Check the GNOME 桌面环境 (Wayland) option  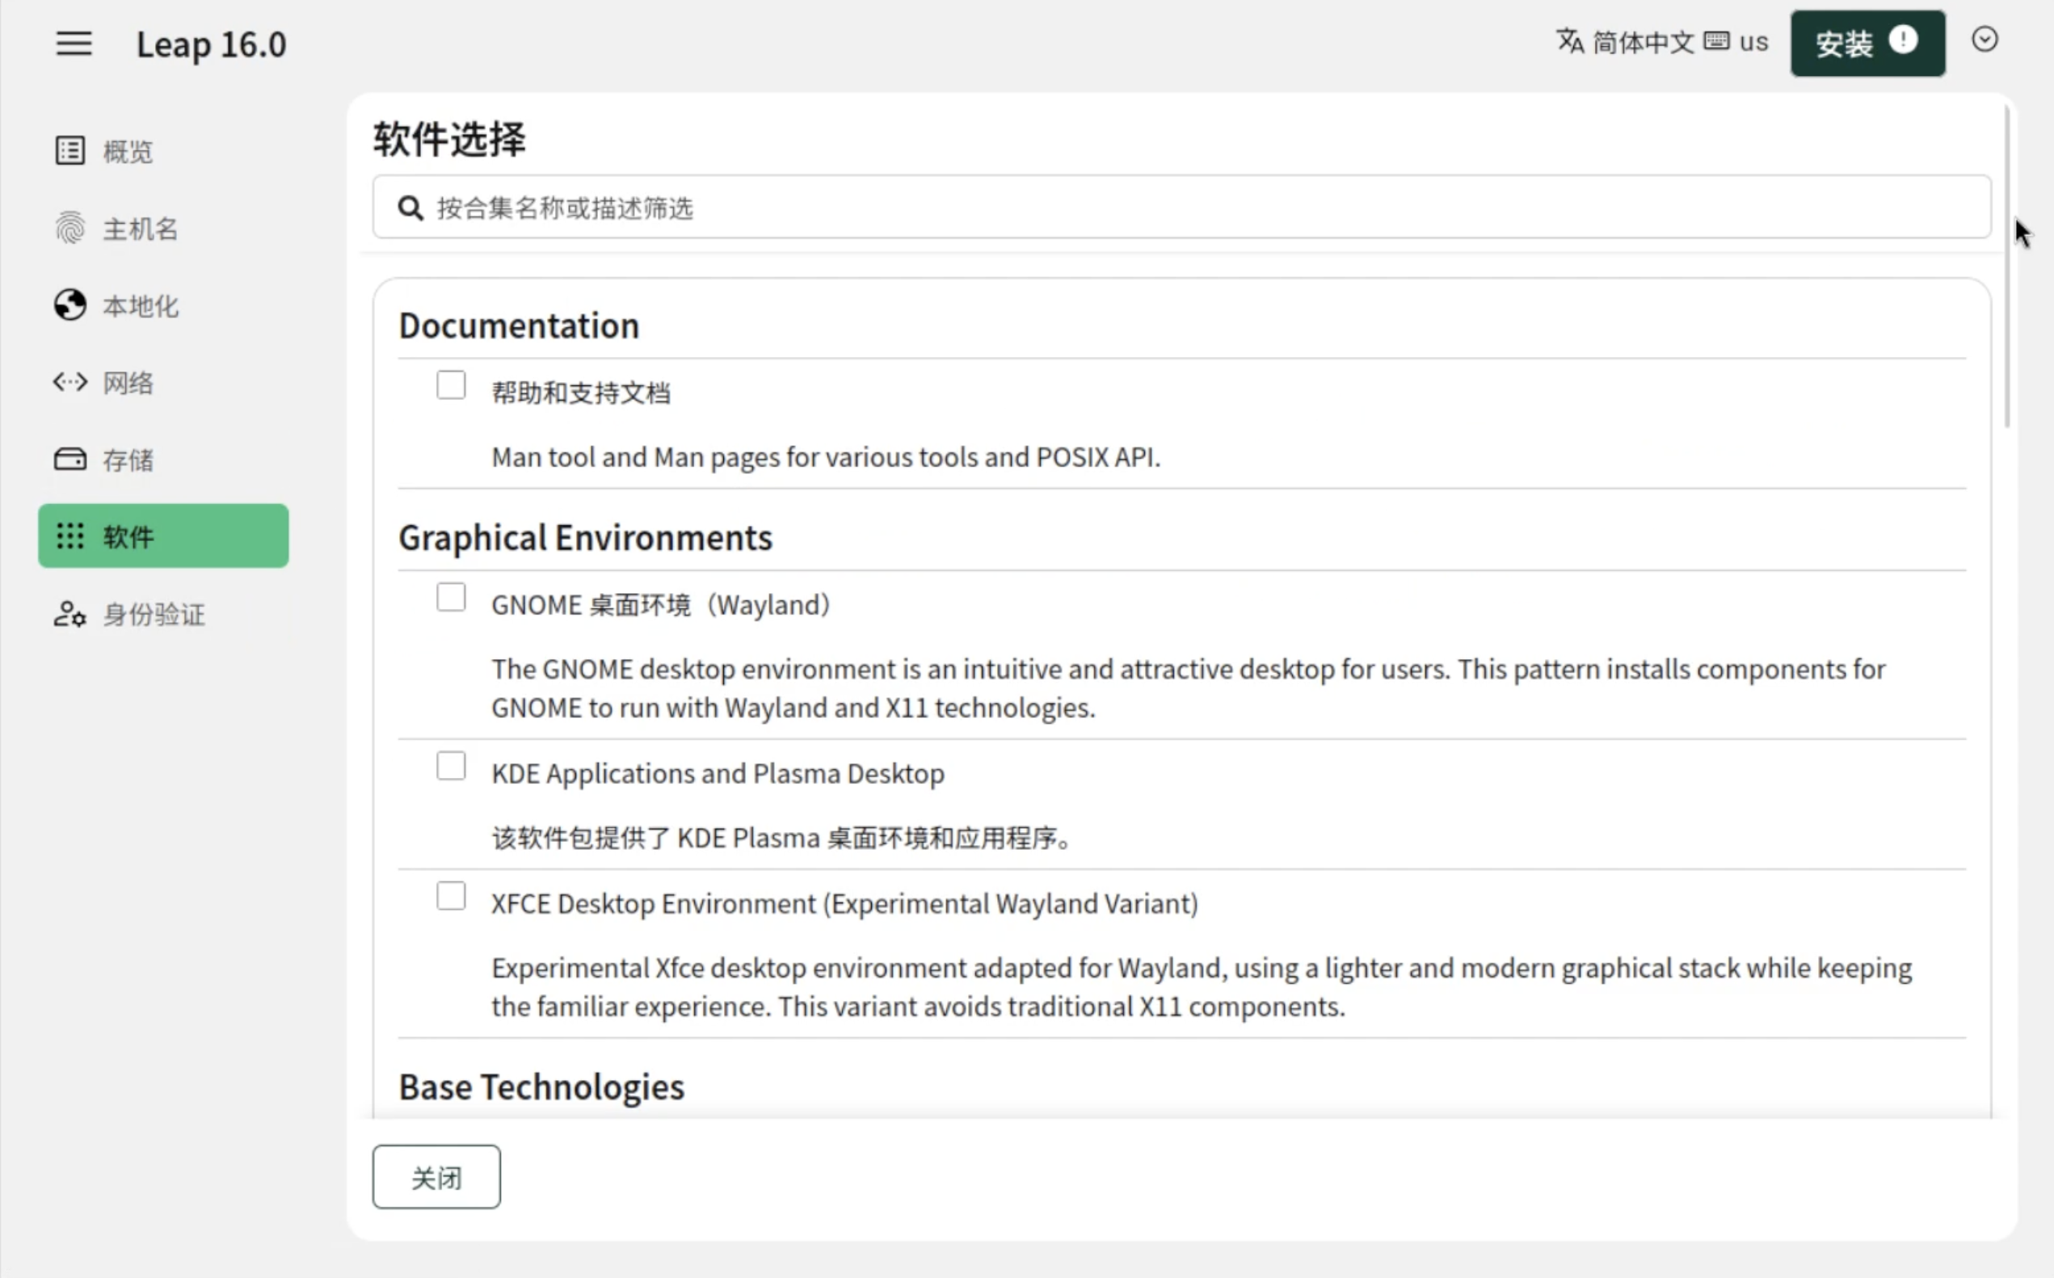(x=451, y=598)
